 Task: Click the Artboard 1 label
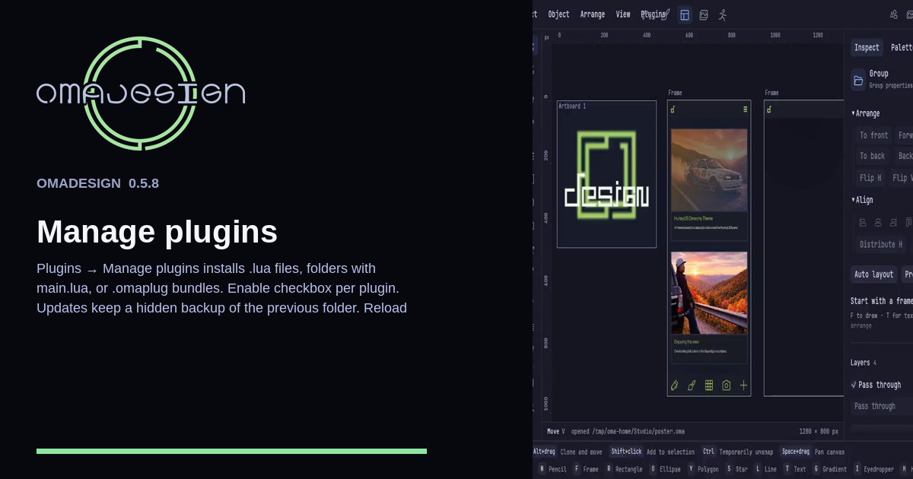pyautogui.click(x=572, y=106)
